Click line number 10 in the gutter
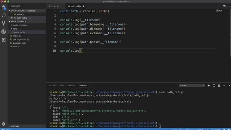Image resolution: width=231 pixels, height=130 pixels. click(x=54, y=51)
